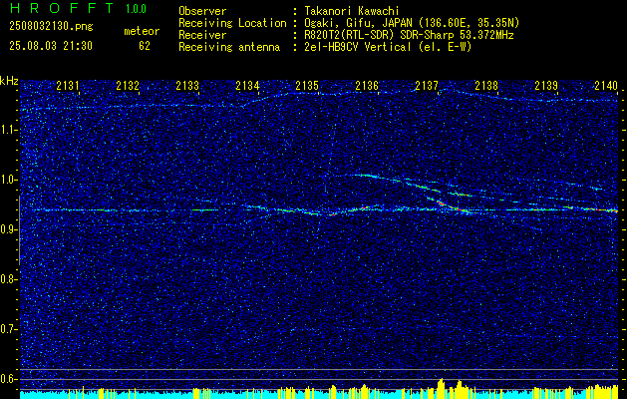Click the meteor count 62
The width and height of the screenshot is (627, 399).
coord(145,46)
